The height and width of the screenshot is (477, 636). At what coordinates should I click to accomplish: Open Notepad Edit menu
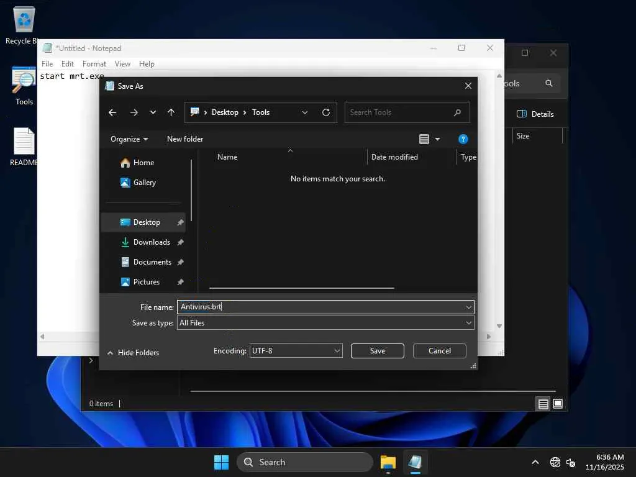click(67, 64)
